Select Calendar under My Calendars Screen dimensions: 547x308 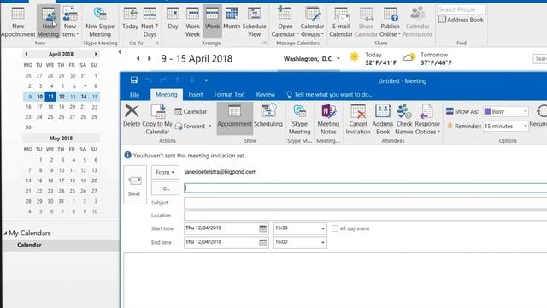coord(29,246)
